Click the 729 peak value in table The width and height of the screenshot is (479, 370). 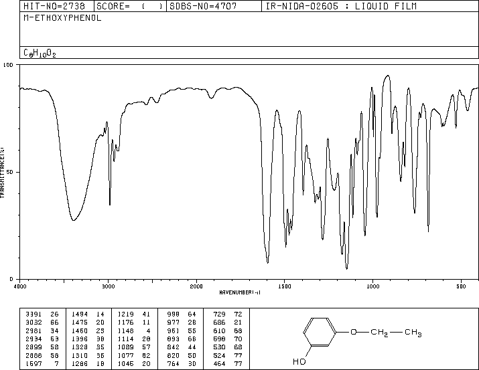[x=219, y=314]
